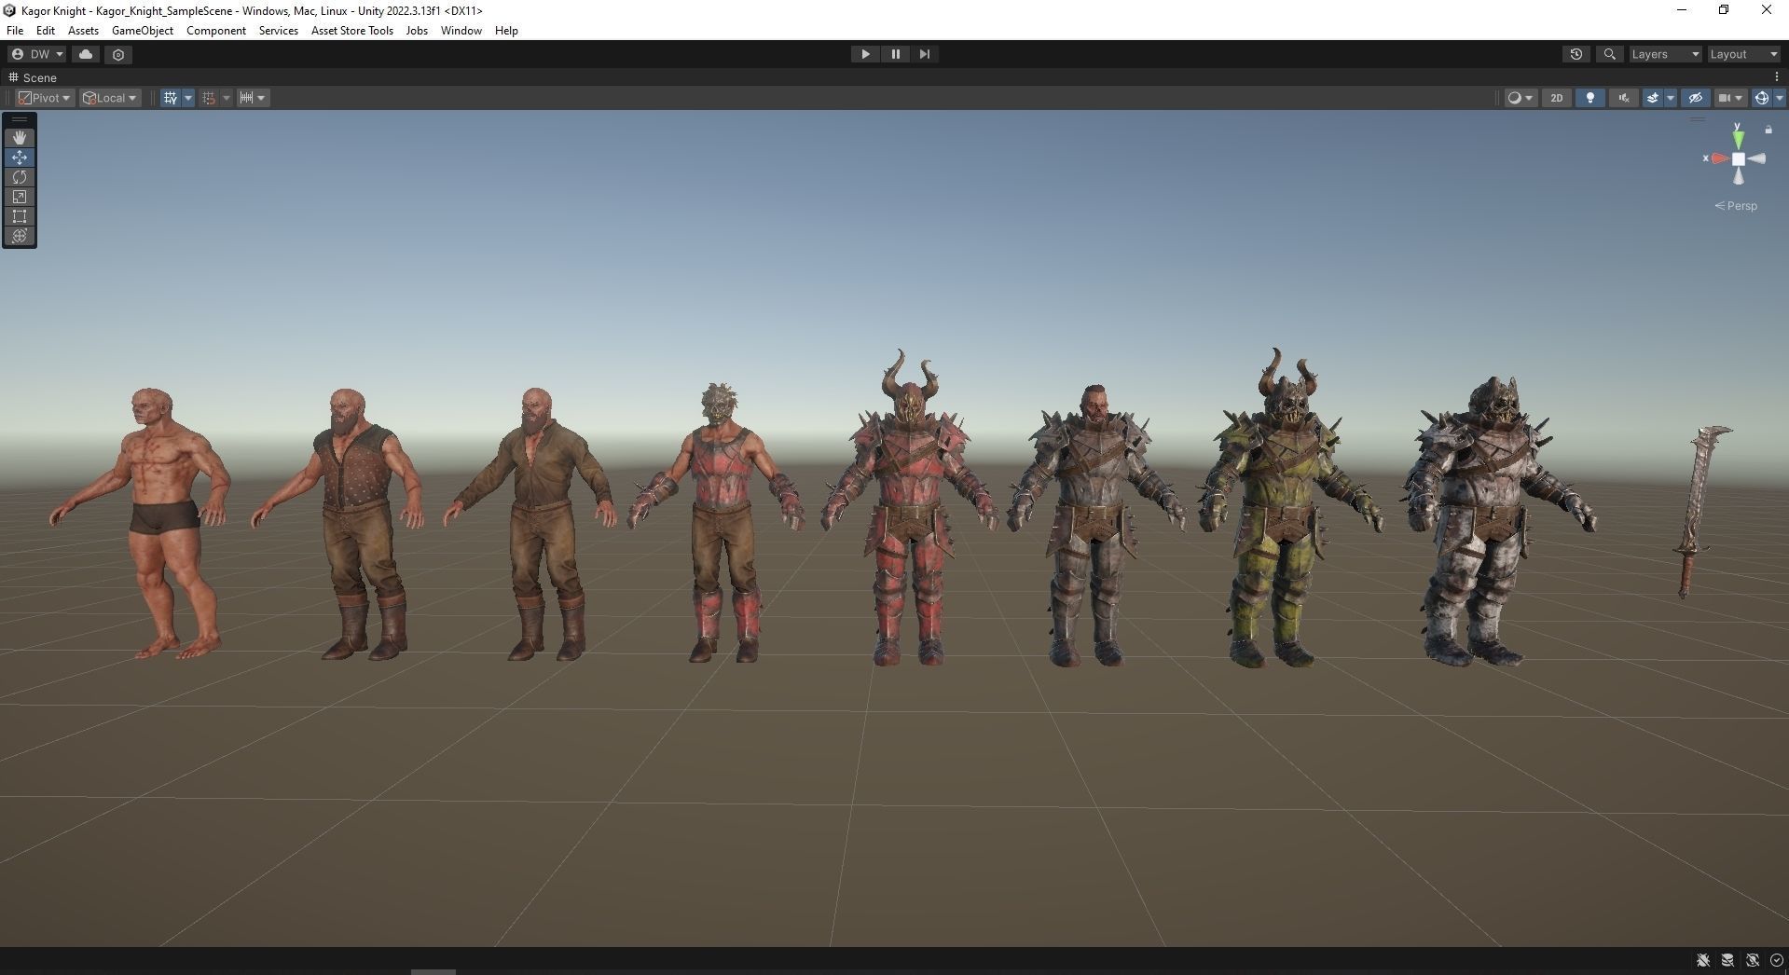Open the Assets menu
Viewport: 1789px width, 975px height.
tap(83, 31)
